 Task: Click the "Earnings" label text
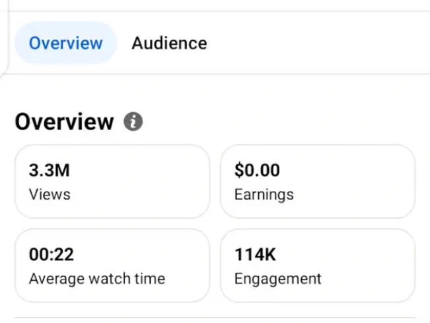(x=264, y=195)
